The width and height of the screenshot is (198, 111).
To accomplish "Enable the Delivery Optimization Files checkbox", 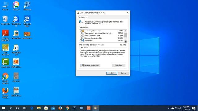I will [x=80, y=38].
